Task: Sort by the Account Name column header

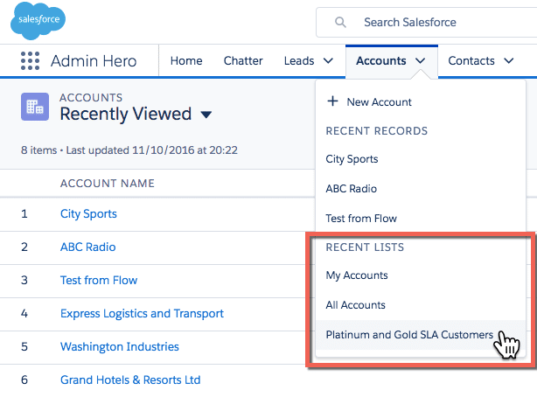Action: [x=108, y=184]
